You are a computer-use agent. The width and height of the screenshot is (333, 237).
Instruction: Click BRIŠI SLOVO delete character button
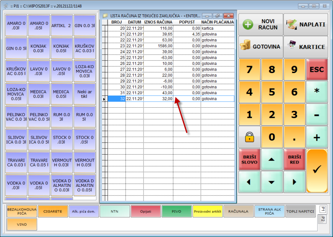click(249, 159)
